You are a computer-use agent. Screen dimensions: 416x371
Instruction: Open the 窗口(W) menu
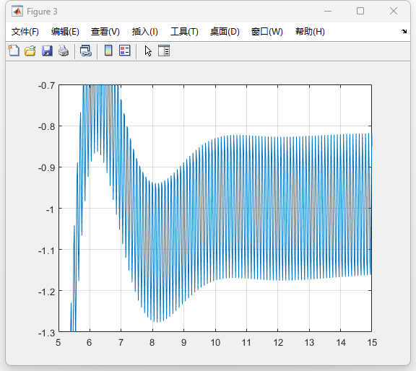tap(267, 32)
